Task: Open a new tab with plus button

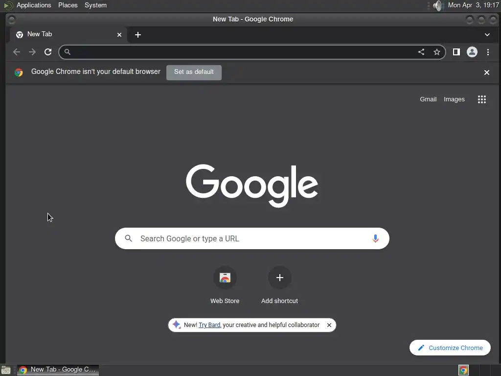Action: click(137, 35)
